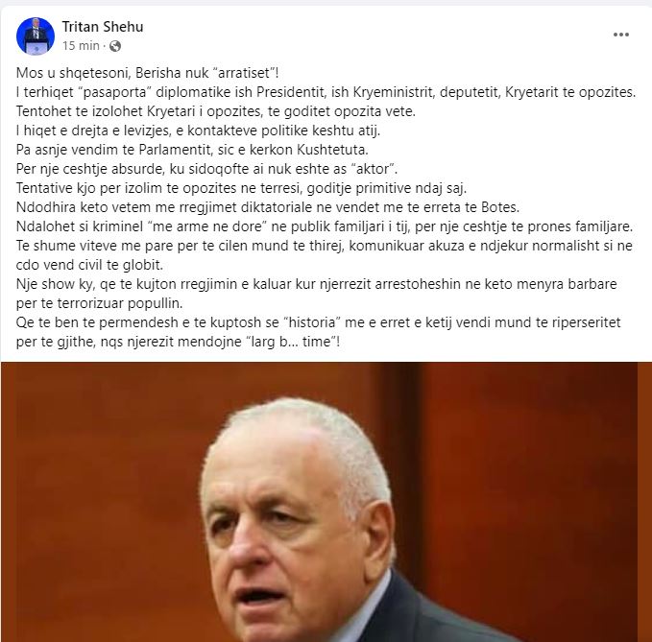Click the line 'Per nje ceshtje absurde'
This screenshot has width=652, height=642.
tap(207, 169)
